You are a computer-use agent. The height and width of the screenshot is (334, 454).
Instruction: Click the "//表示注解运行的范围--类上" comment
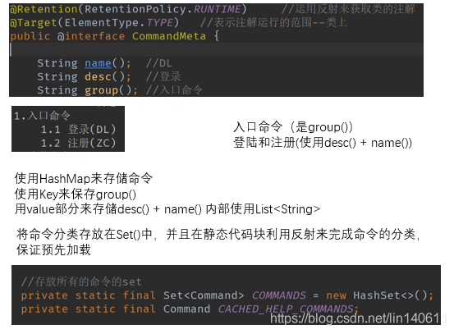click(x=273, y=23)
